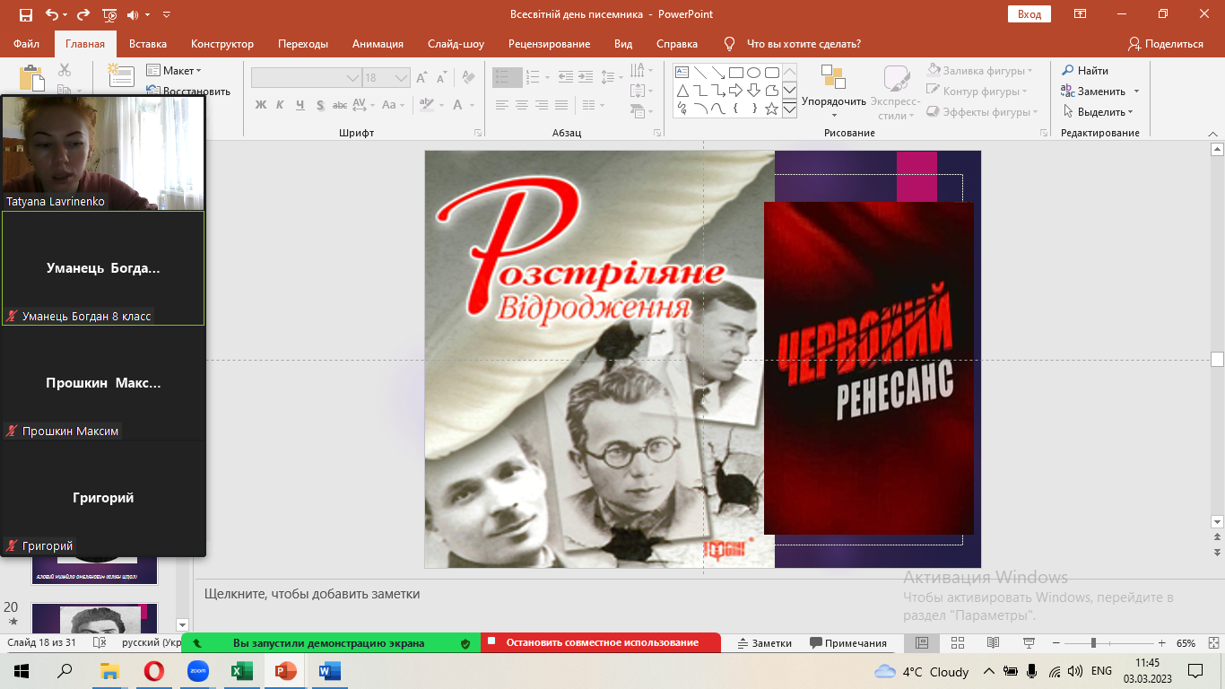The height and width of the screenshot is (689, 1225).
Task: Align text to the left
Action: [x=502, y=105]
